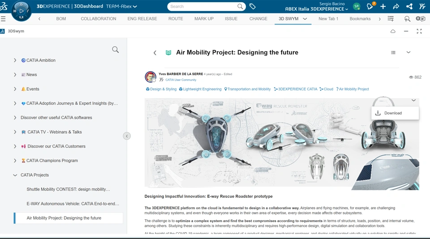Switch to the BOM tab
This screenshot has width=430, height=239.
pos(61,19)
